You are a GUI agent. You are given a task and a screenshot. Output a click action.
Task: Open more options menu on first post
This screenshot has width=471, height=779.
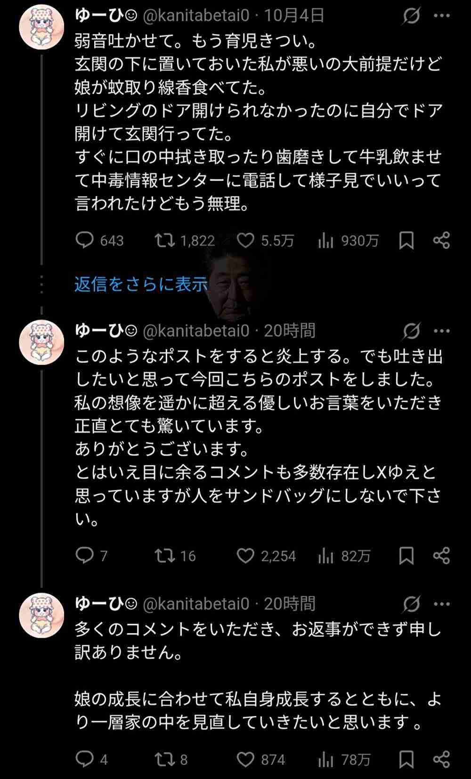coord(442,16)
